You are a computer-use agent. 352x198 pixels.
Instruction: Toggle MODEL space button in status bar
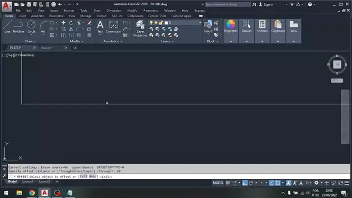(x=218, y=183)
